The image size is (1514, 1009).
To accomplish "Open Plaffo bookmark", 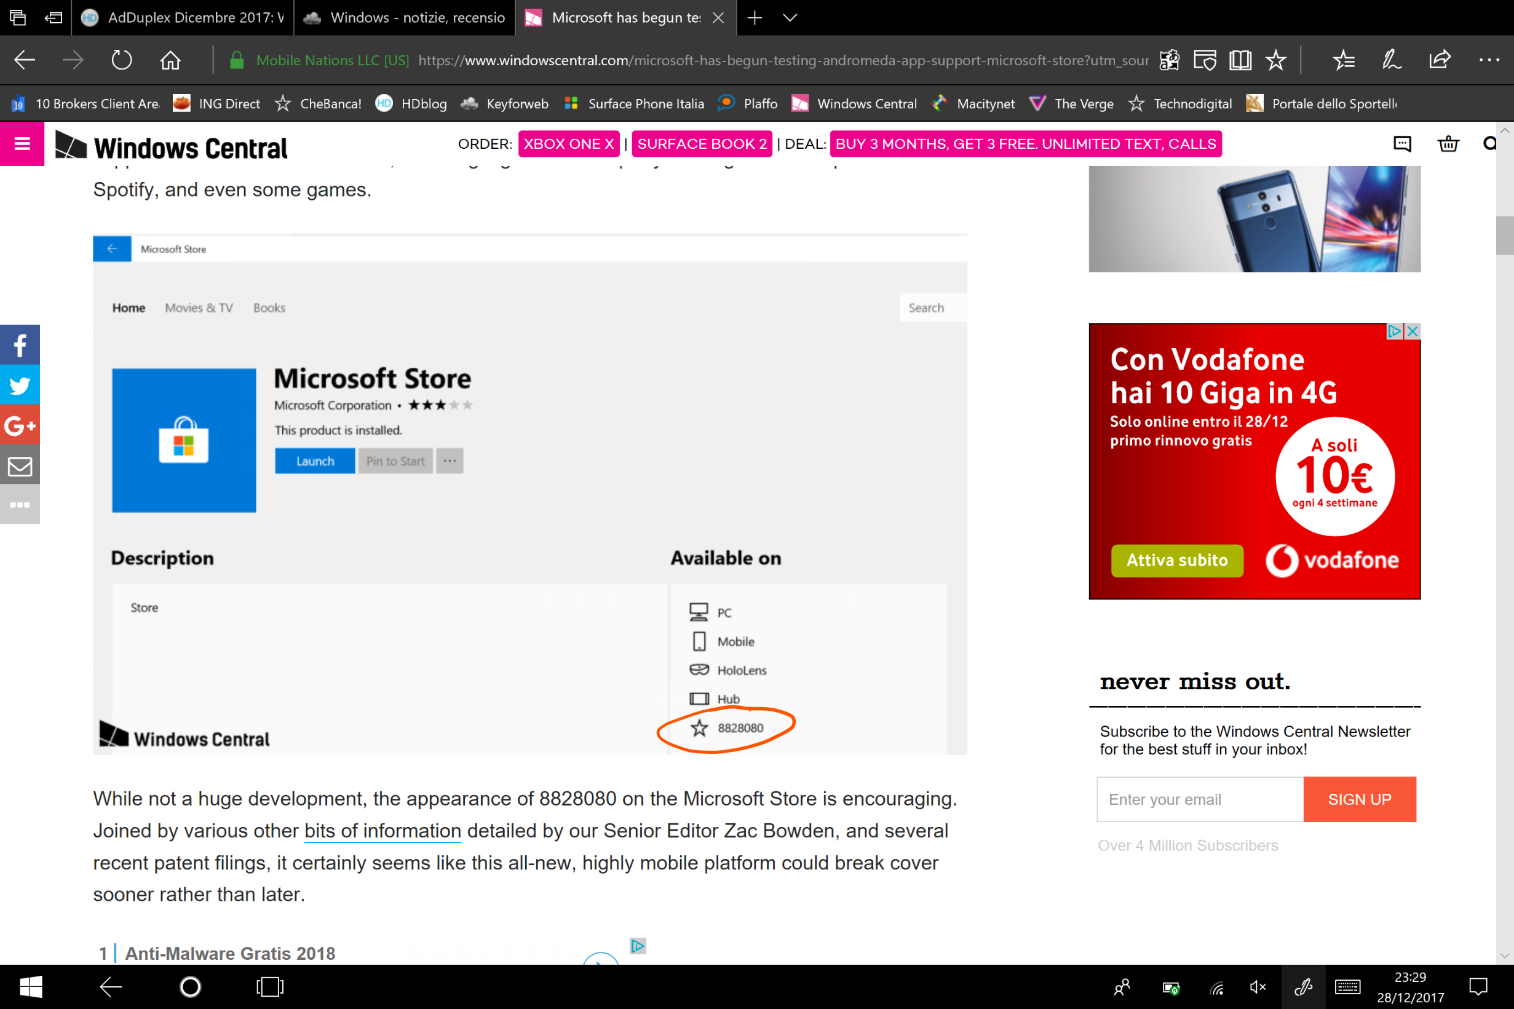I will [x=748, y=103].
